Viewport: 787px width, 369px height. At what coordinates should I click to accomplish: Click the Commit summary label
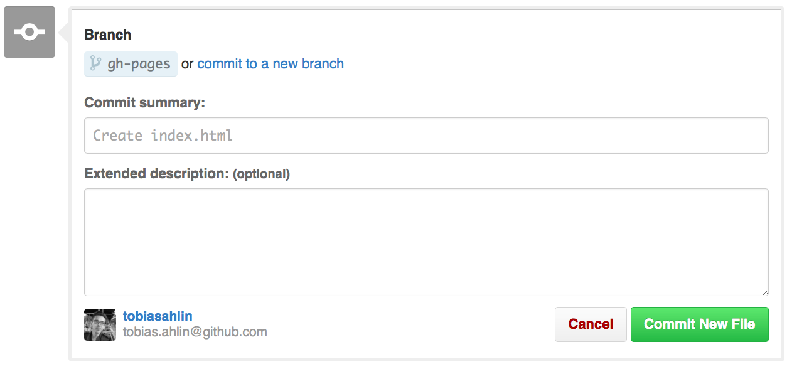[x=145, y=103]
